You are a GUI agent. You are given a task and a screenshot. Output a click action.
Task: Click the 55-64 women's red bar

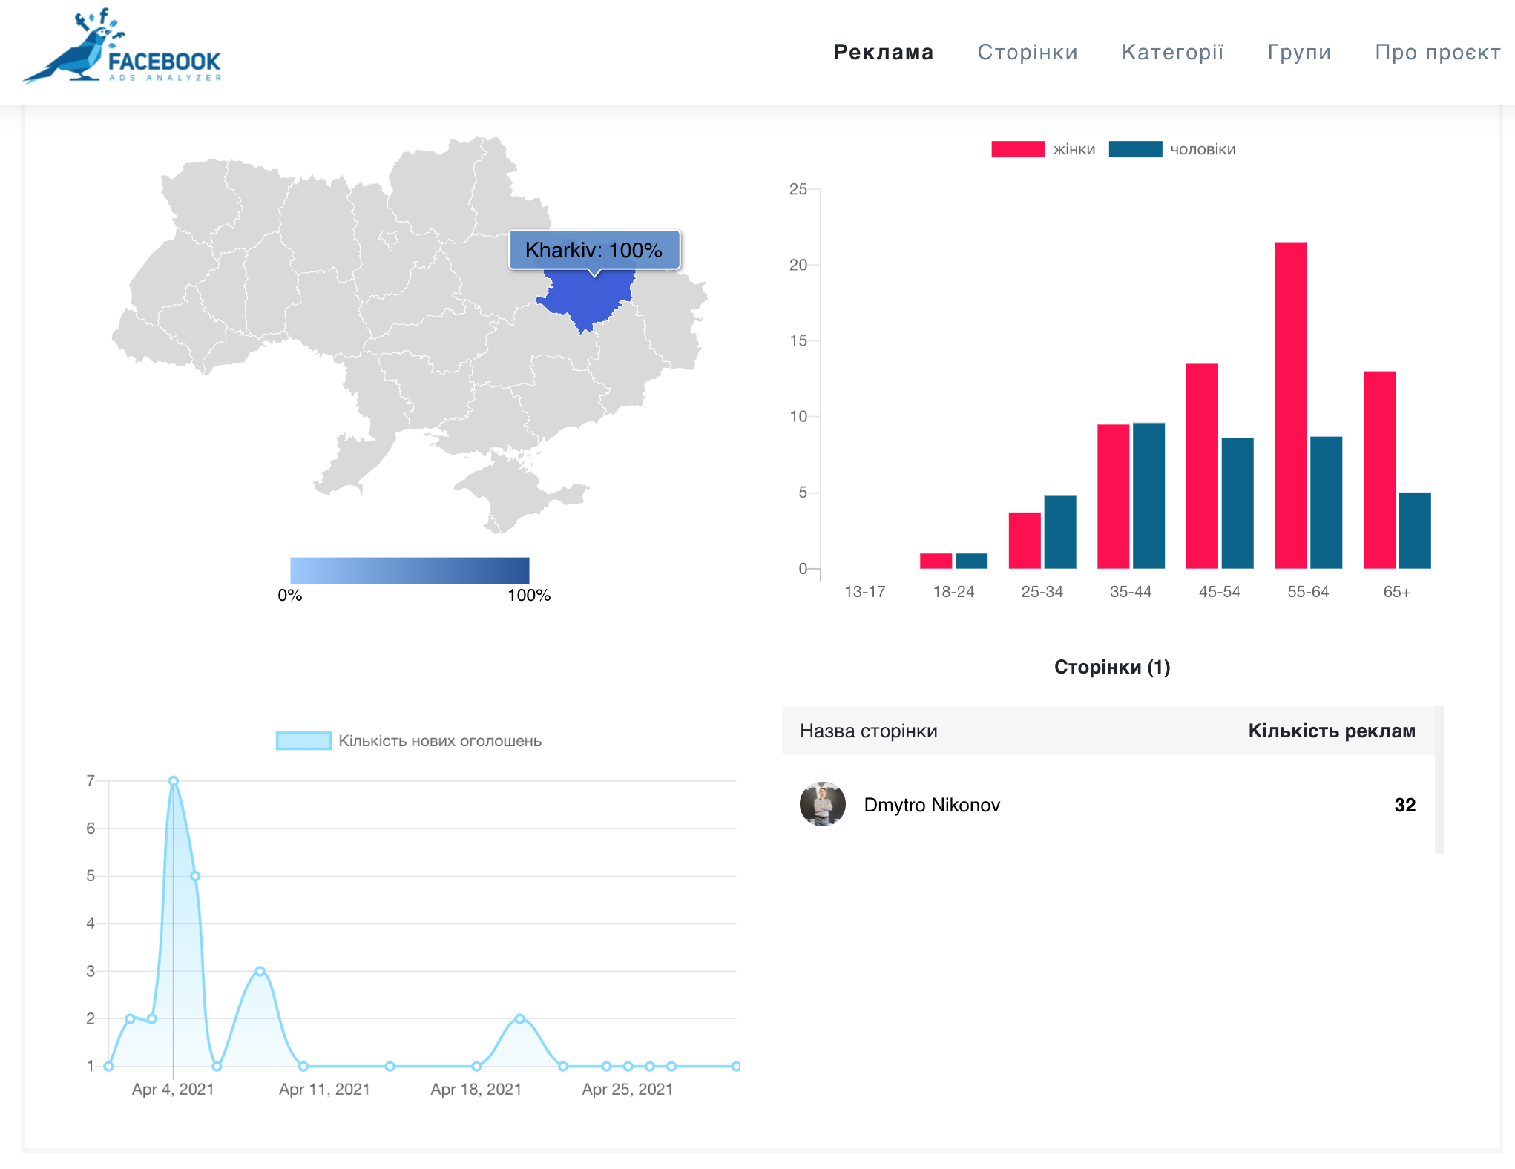pos(1290,404)
